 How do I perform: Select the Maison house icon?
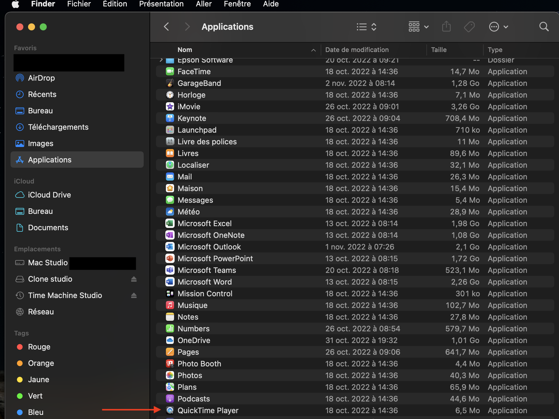(170, 188)
